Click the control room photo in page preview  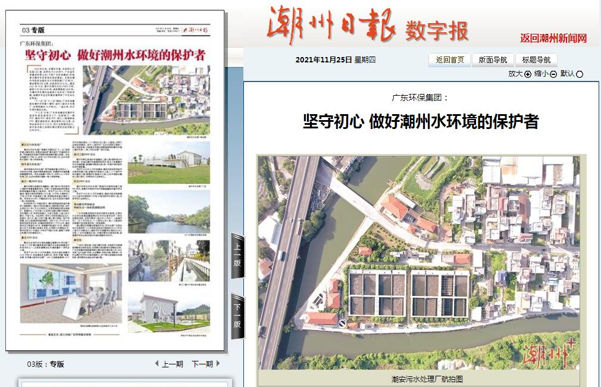(x=71, y=288)
